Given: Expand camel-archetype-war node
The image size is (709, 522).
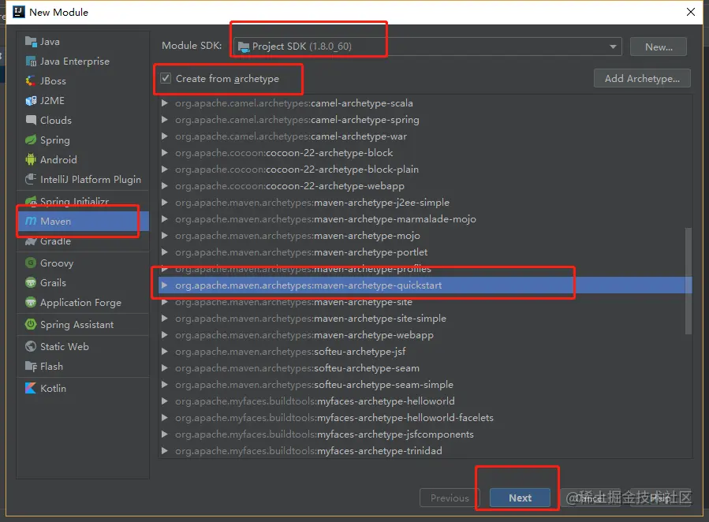Looking at the screenshot, I should click(x=165, y=136).
